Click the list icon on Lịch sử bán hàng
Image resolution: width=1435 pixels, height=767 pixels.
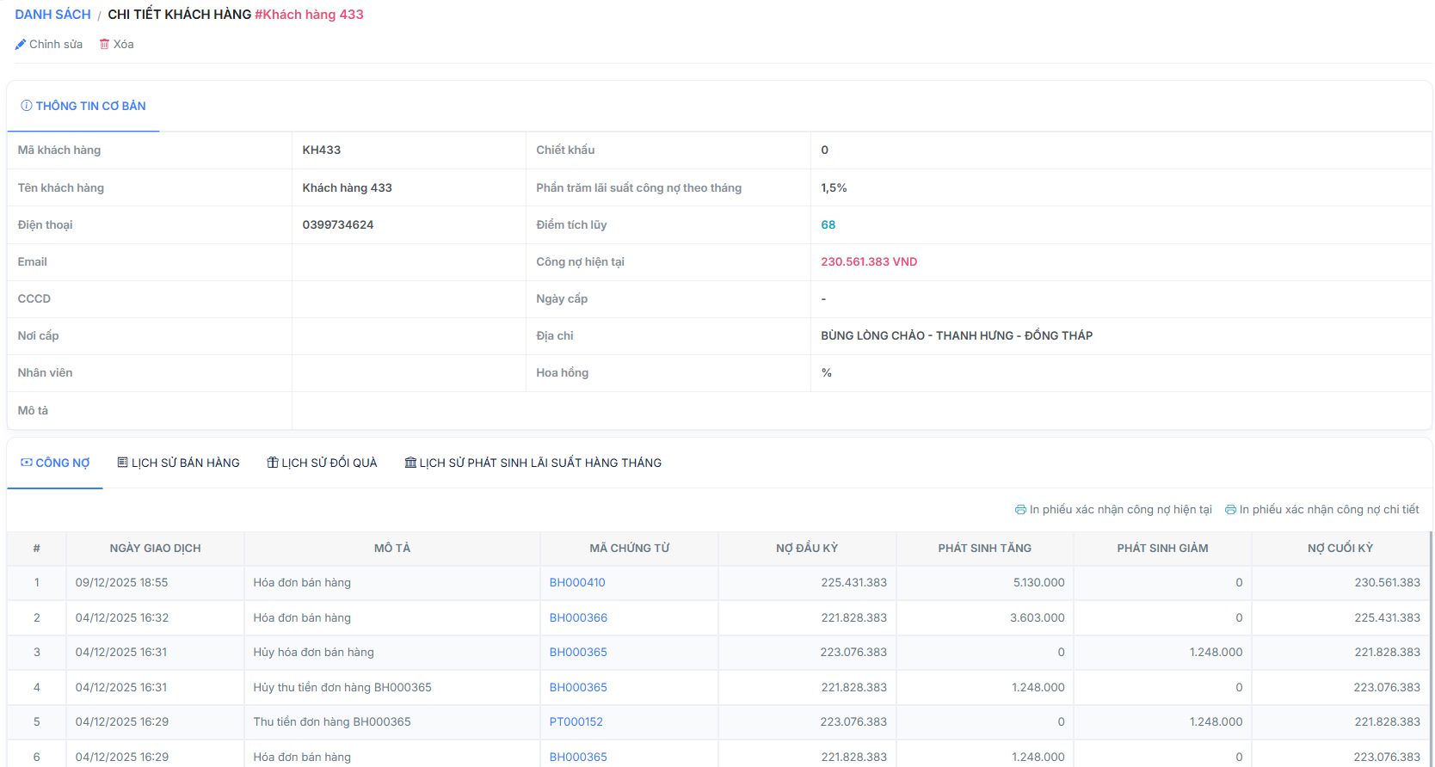123,463
